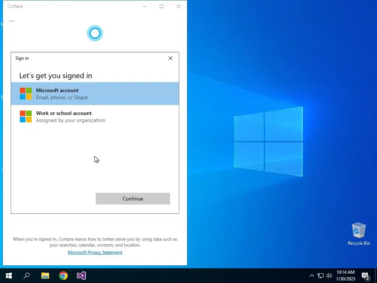
Task: Open clock showing 10:14 AM
Action: click(345, 276)
